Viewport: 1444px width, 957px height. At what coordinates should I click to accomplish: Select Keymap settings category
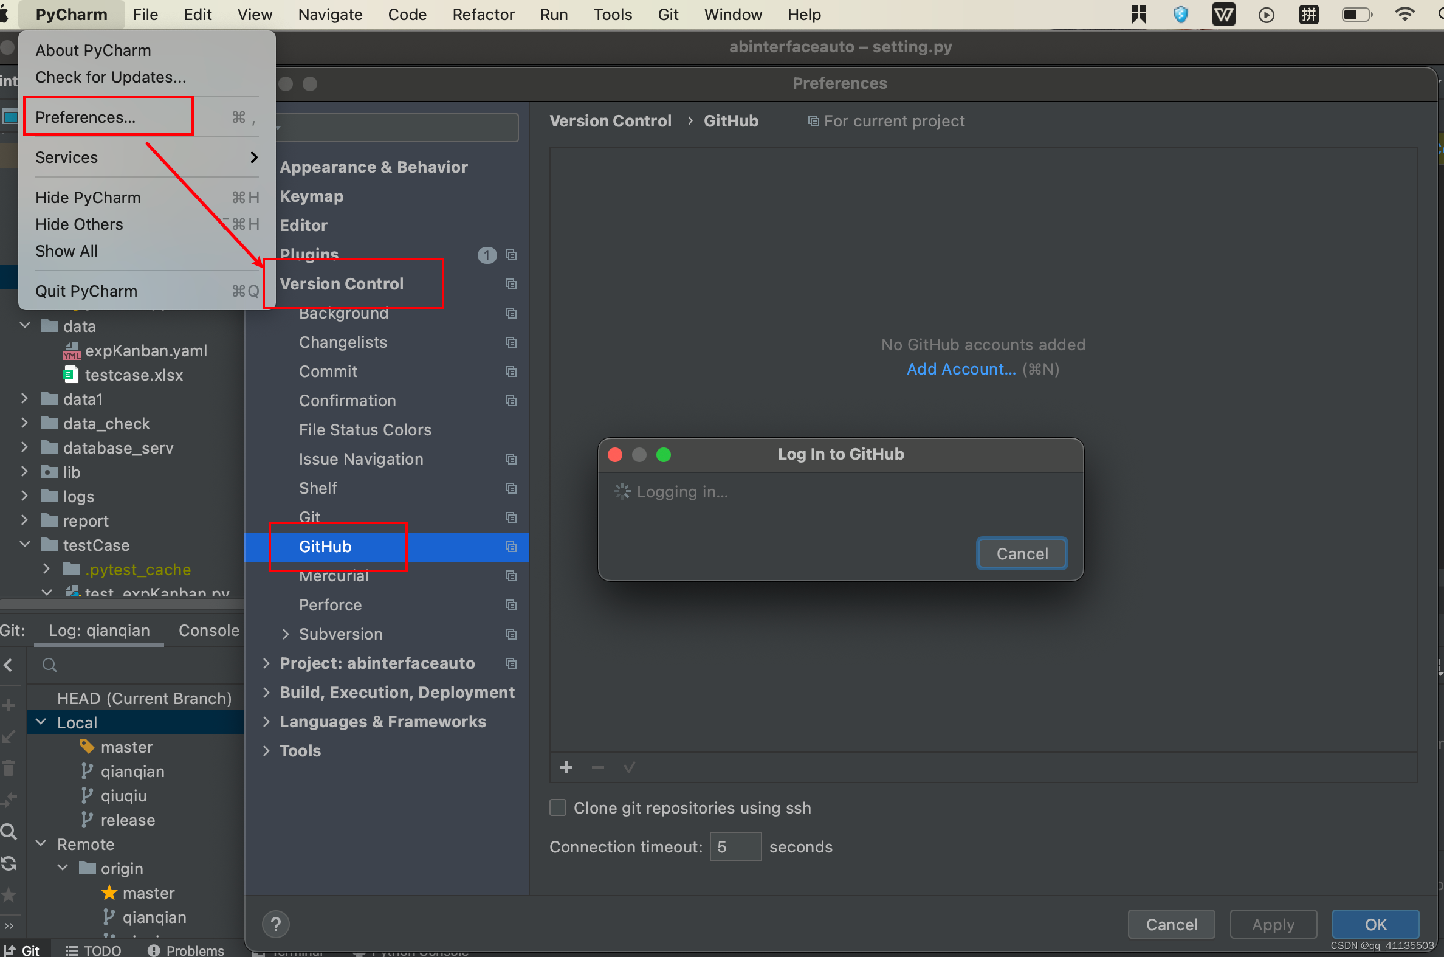pyautogui.click(x=311, y=196)
